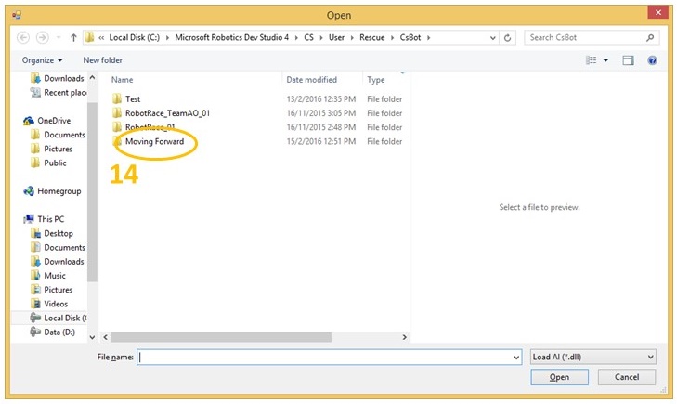Open the Help question mark icon
Image resolution: width=677 pixels, height=404 pixels.
tap(652, 60)
